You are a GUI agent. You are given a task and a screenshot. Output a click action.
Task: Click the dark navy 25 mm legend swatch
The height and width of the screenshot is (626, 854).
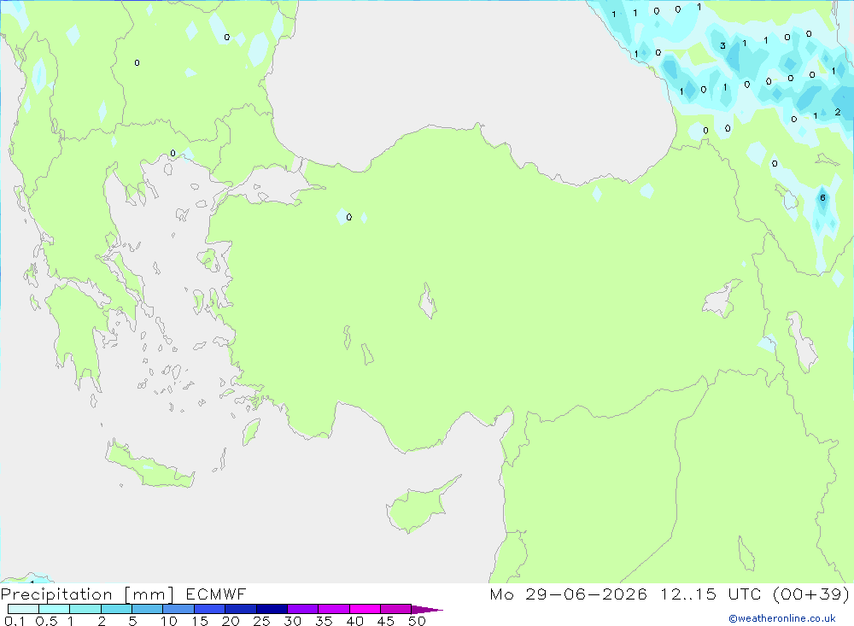point(272,609)
